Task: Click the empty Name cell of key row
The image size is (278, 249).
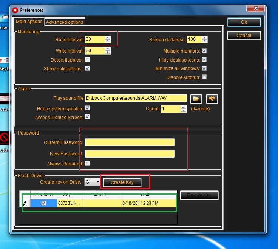Action: (x=102, y=203)
